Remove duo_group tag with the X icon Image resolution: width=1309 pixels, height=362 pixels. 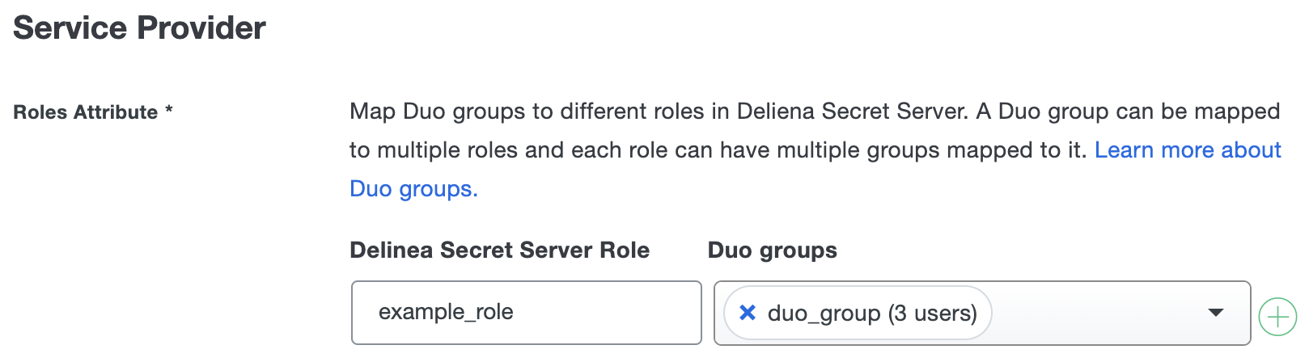point(748,313)
